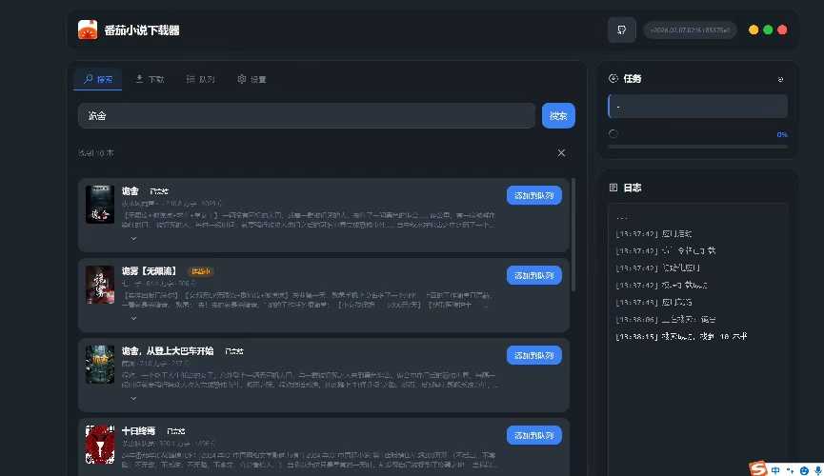Expand the description of 诡雾【无限流】
824x476 pixels.
click(x=133, y=318)
